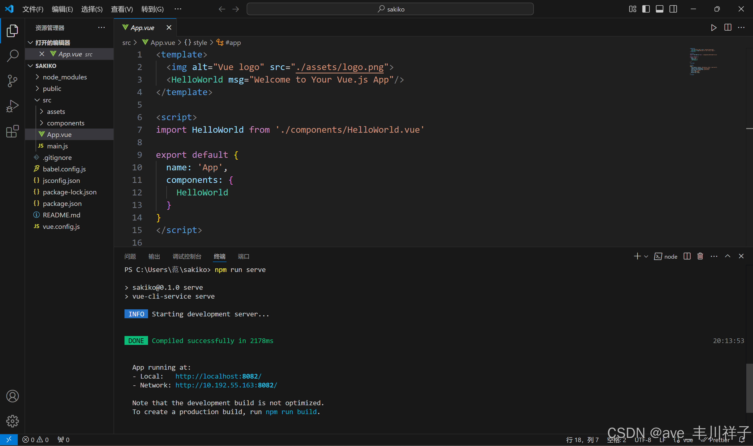Click the Run code play icon
The width and height of the screenshot is (753, 446).
[714, 28]
